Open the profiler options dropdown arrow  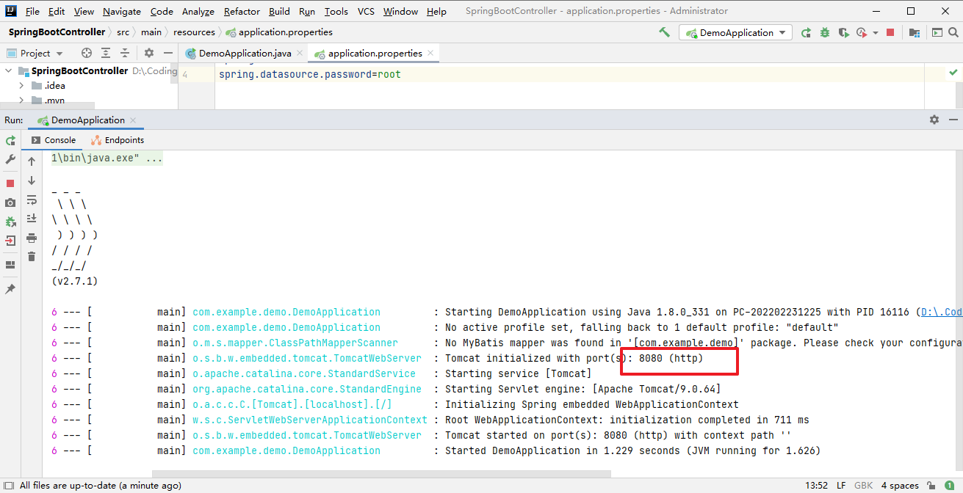(876, 32)
